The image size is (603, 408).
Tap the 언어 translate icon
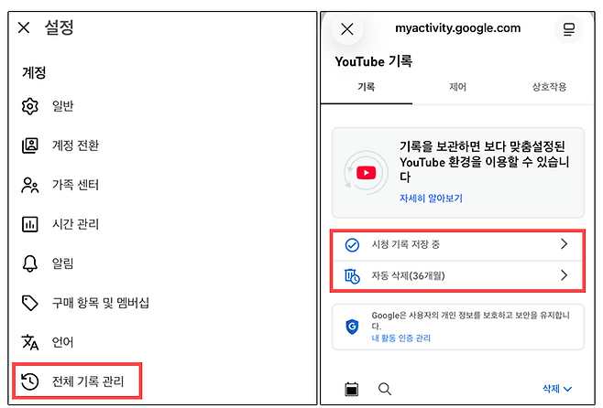(x=30, y=342)
